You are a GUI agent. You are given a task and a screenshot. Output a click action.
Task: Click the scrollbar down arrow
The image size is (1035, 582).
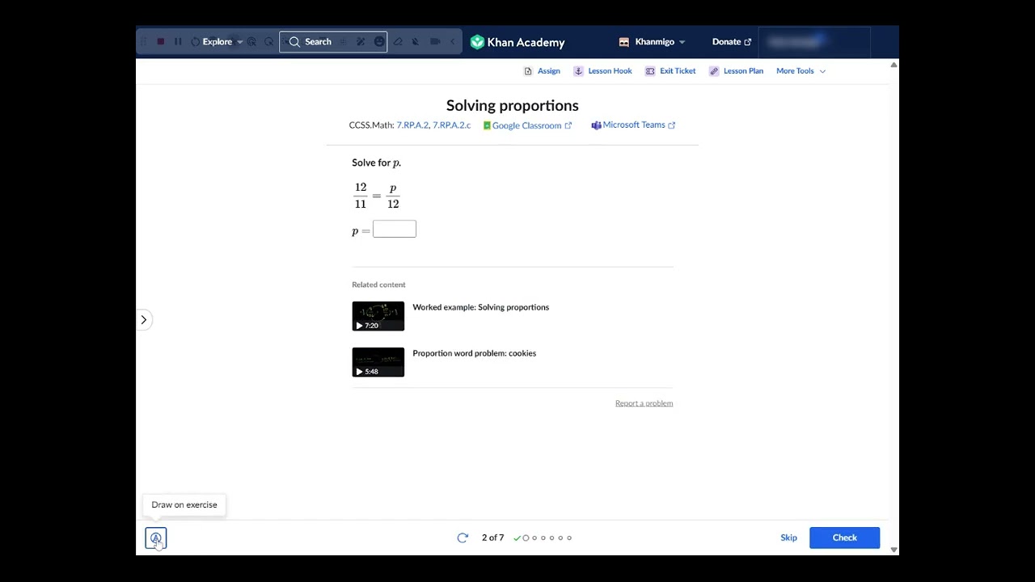893,550
